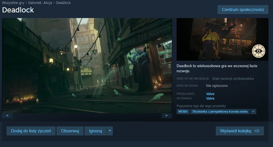The width and height of the screenshot is (273, 147).
Task: Toggle ignoring the game with Ignoruj
Action: click(95, 131)
